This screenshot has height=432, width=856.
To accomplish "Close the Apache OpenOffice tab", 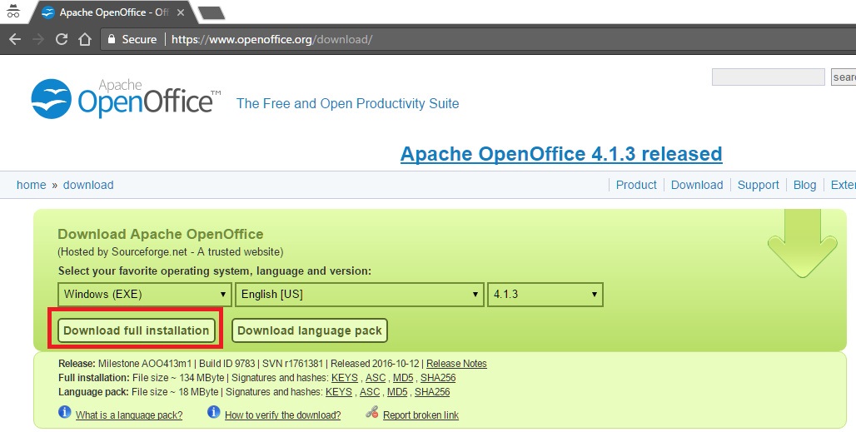I will [x=182, y=12].
